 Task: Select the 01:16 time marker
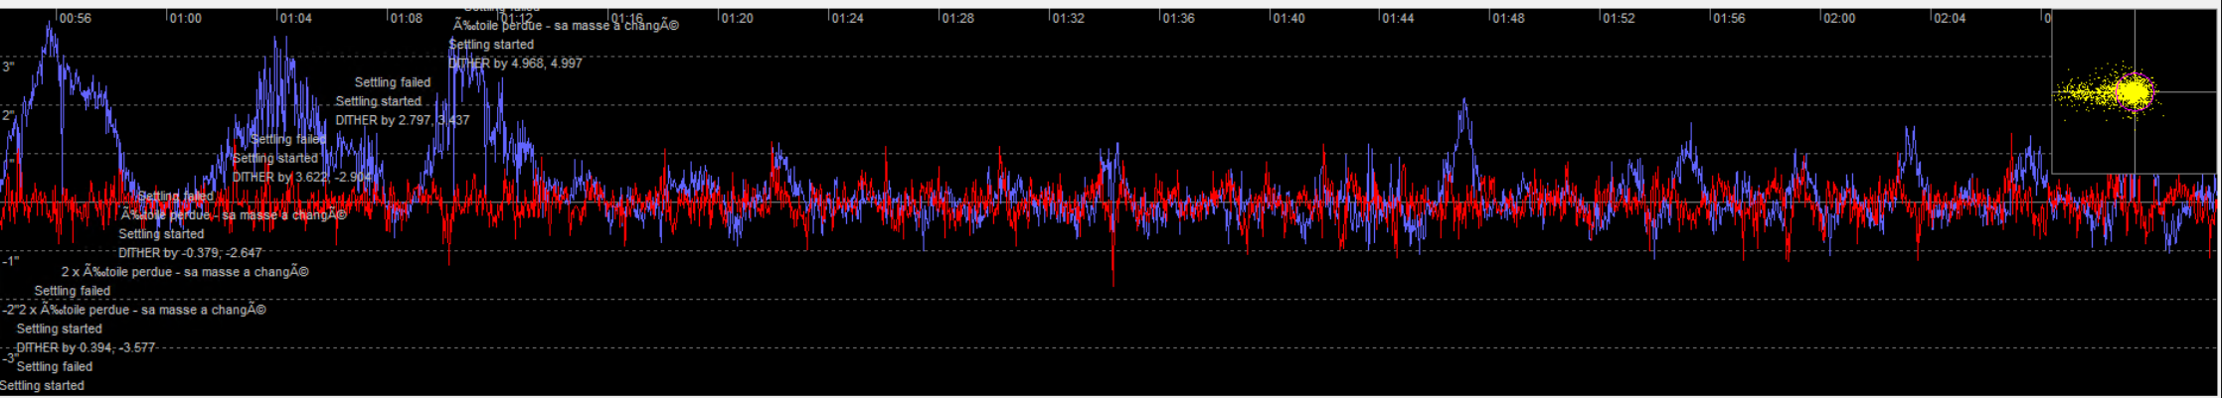(x=627, y=18)
